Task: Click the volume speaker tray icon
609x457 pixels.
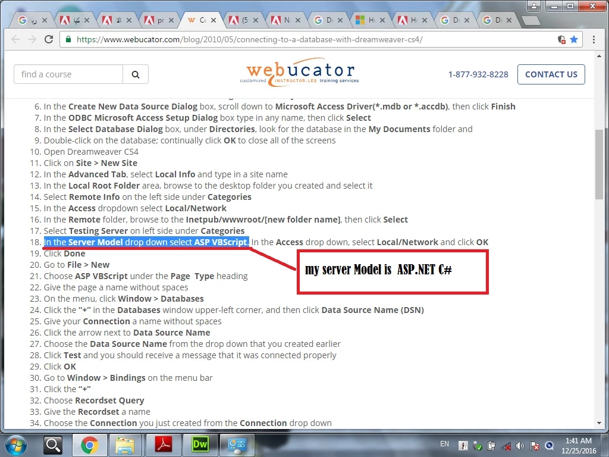Action: [x=520, y=446]
